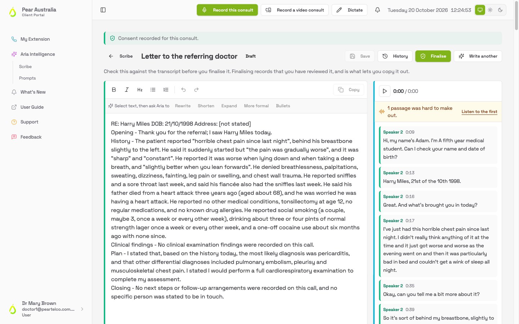Image resolution: width=519 pixels, height=324 pixels.
Task: Open the History panel
Action: click(395, 56)
